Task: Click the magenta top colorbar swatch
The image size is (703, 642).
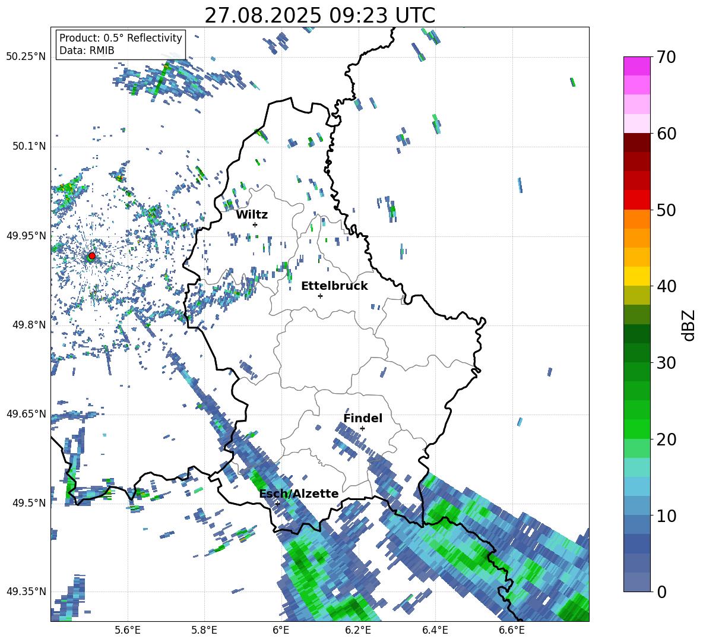Action: (636, 66)
